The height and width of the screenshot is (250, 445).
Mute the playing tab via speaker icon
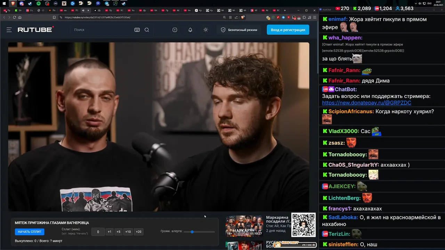pos(83,10)
